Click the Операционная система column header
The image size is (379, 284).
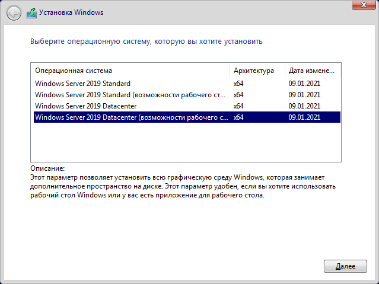click(130, 71)
